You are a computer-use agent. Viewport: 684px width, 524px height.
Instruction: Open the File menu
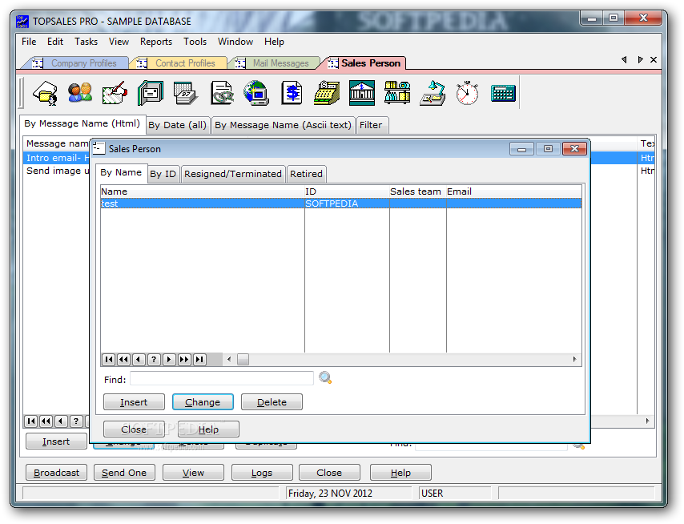tap(29, 42)
